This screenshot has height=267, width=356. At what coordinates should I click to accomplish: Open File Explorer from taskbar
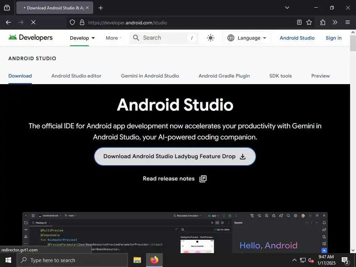coord(137,260)
